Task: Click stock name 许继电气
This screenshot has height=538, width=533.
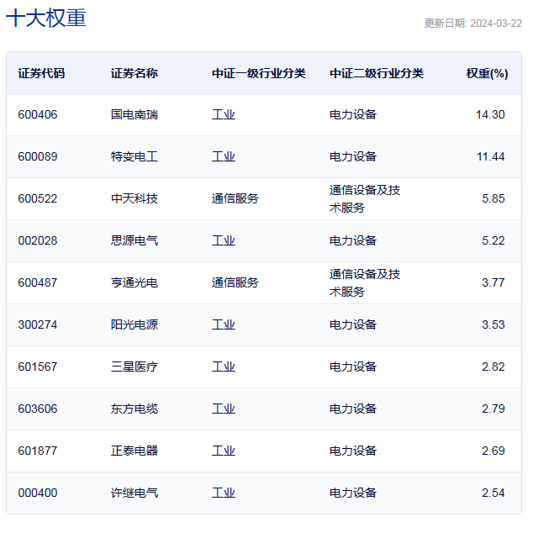Action: pos(135,493)
